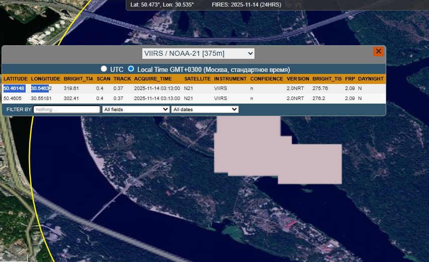429x262 pixels.
Task: Click the CONFIDENCE column header
Action: (267, 79)
